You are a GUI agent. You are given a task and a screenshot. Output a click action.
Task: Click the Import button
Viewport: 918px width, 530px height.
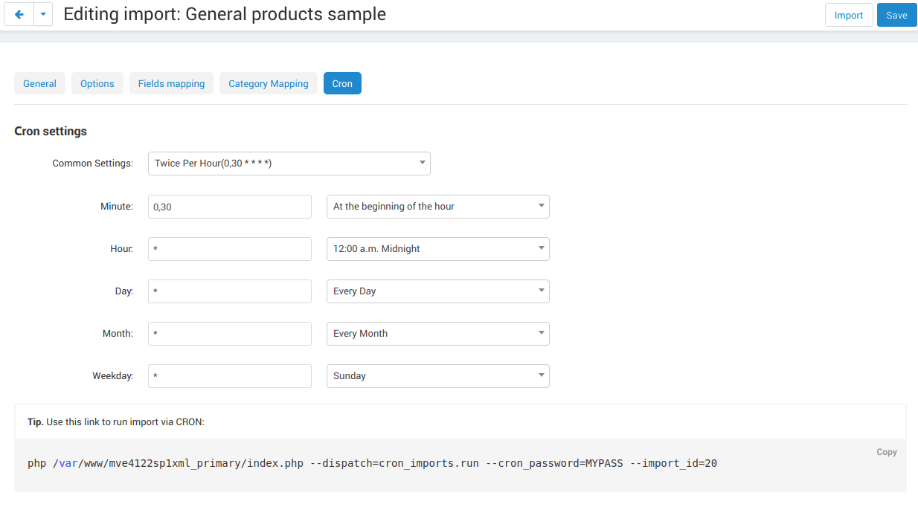tap(849, 15)
